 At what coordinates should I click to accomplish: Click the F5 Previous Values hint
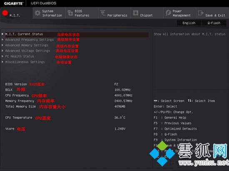tap(172, 123)
